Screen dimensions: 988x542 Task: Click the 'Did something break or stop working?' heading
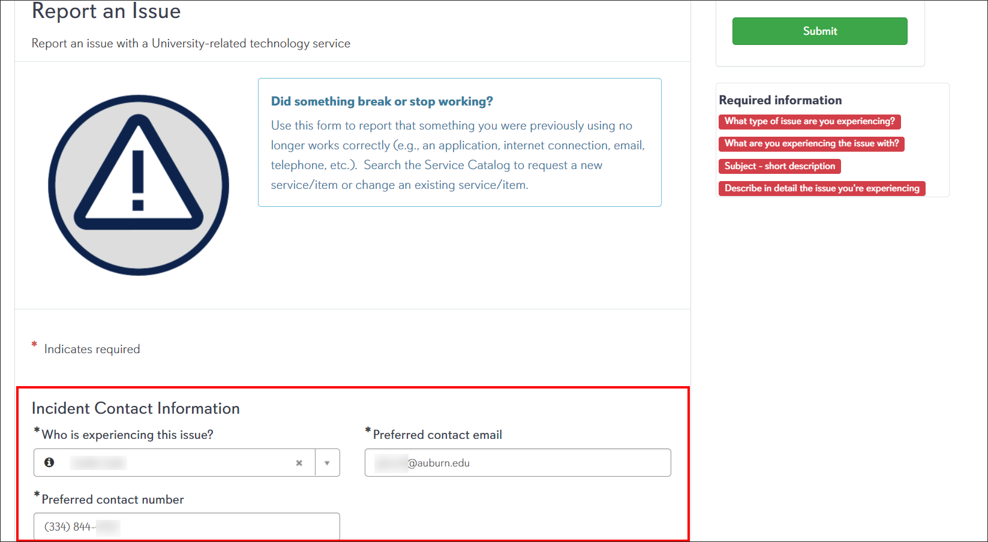pyautogui.click(x=382, y=101)
